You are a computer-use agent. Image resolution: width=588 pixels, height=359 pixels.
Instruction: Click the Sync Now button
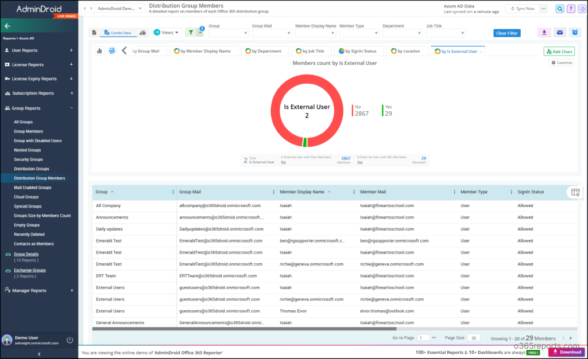pos(523,9)
